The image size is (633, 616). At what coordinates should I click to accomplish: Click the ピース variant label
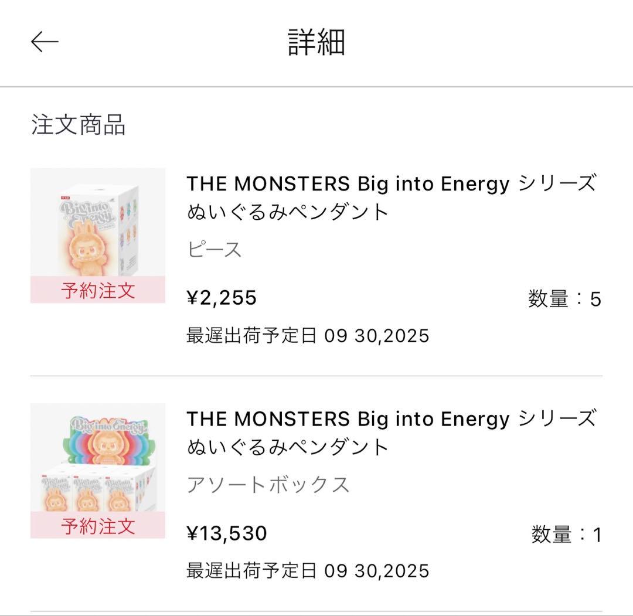[214, 250]
